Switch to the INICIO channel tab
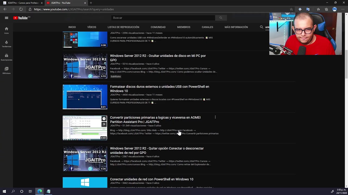The width and height of the screenshot is (348, 195). pyautogui.click(x=72, y=27)
